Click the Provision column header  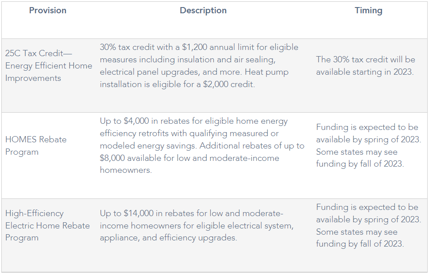(x=48, y=10)
